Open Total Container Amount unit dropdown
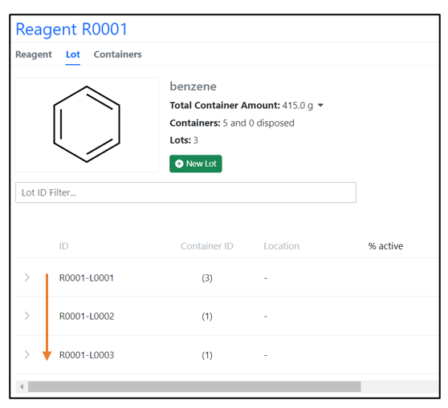This screenshot has height=408, width=448. [320, 105]
